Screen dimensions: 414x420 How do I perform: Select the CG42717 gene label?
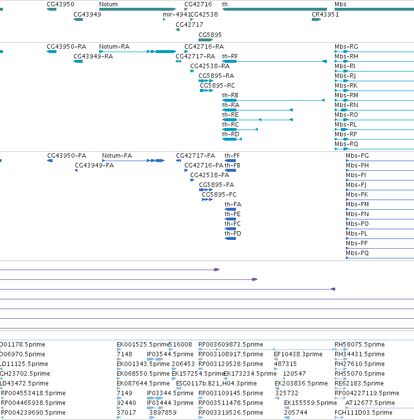click(x=189, y=25)
